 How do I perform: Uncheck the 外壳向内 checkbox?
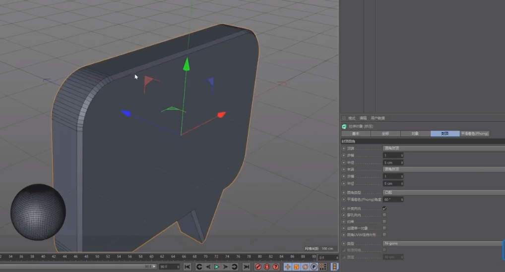point(384,209)
